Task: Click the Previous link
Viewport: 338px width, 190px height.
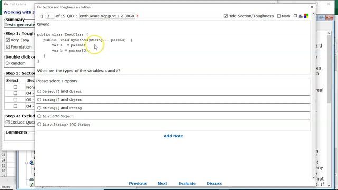Action: pos(138,183)
